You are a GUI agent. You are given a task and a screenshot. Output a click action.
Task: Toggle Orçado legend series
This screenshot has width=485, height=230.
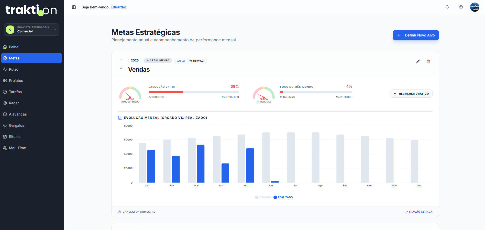point(263,197)
